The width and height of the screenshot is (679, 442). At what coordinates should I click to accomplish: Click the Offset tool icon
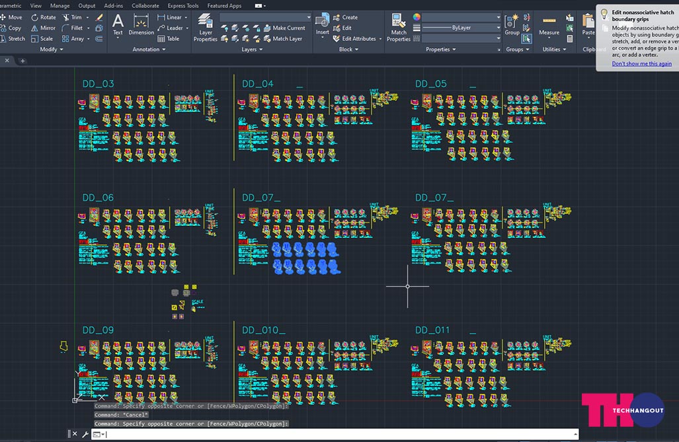click(99, 38)
